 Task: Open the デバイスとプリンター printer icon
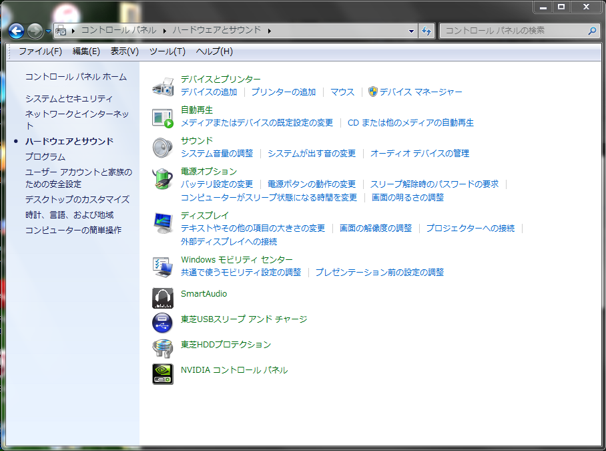(163, 87)
